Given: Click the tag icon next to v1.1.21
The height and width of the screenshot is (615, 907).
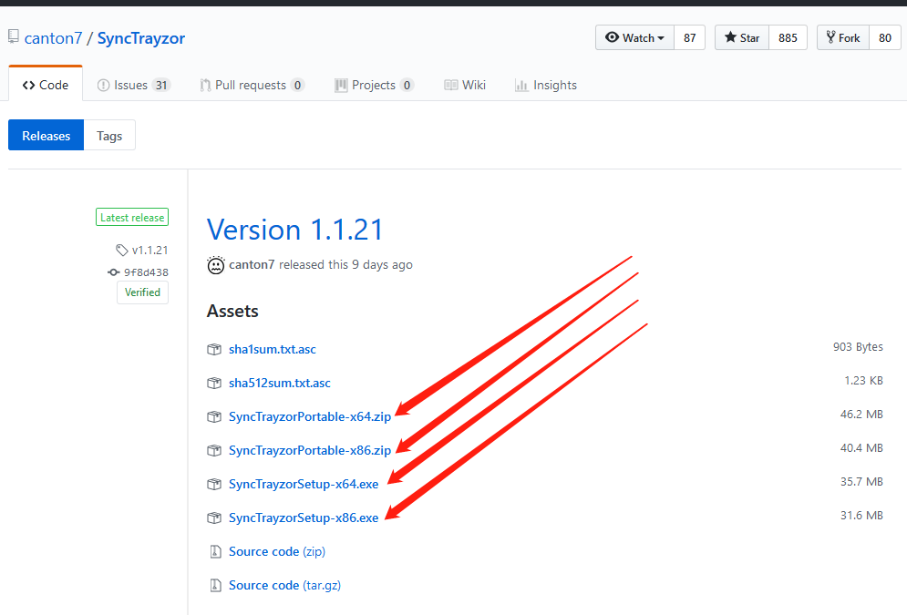Looking at the screenshot, I should click(121, 251).
